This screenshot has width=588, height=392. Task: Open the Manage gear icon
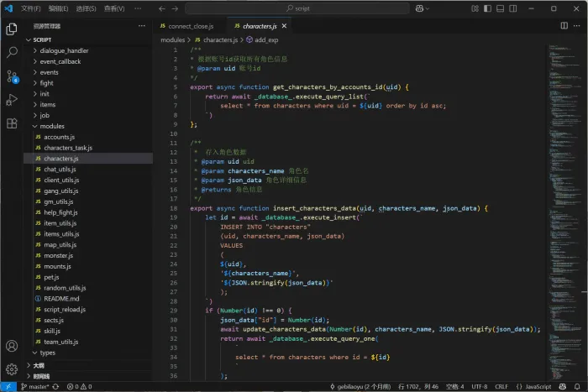12,369
